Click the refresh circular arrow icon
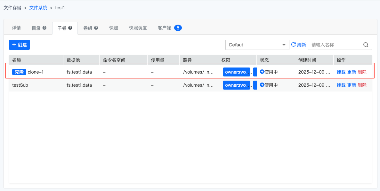The height and width of the screenshot is (191, 380). click(293, 45)
